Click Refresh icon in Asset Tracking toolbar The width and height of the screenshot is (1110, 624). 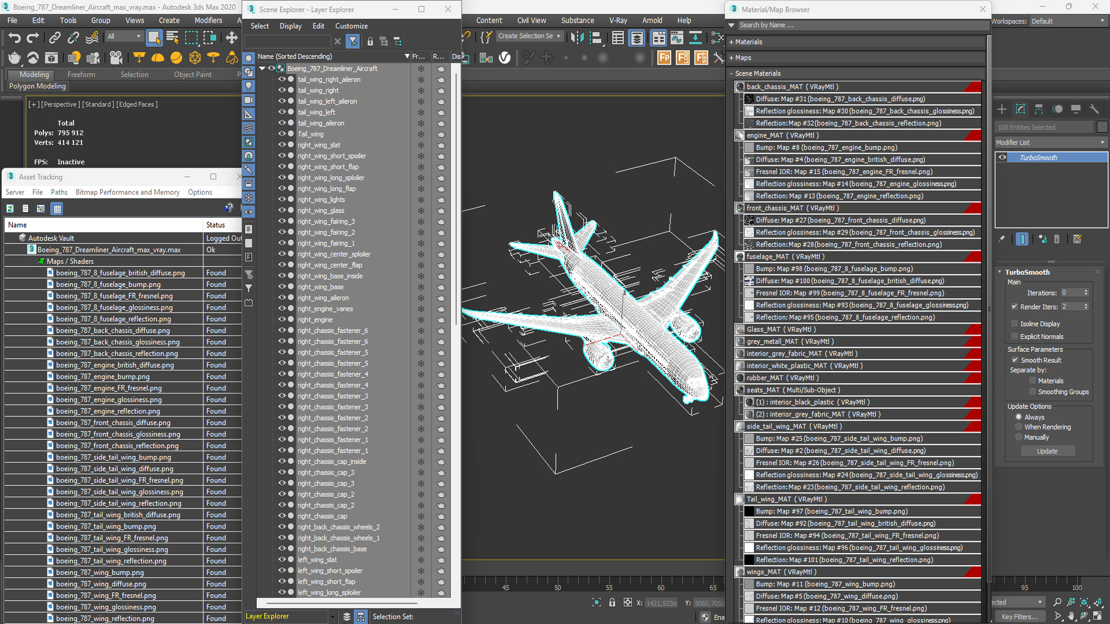point(10,209)
